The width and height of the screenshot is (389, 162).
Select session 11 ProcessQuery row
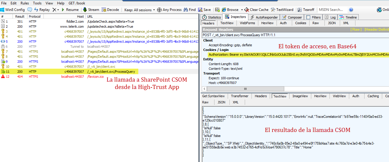99,72
